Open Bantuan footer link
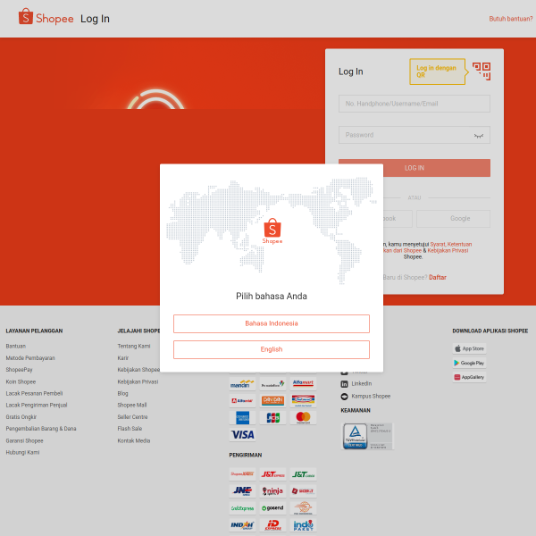The height and width of the screenshot is (536, 536). click(x=16, y=347)
